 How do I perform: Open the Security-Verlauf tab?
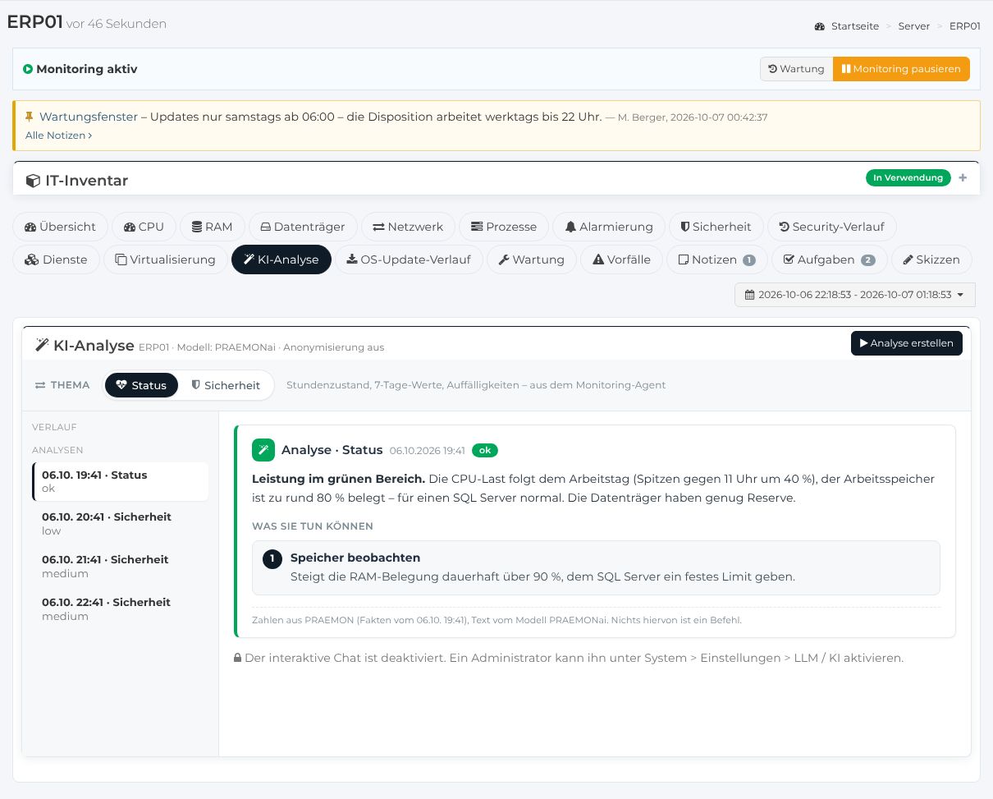pyautogui.click(x=831, y=227)
